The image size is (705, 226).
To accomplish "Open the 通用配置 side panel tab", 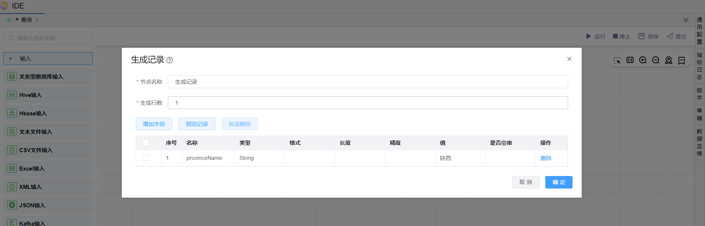I will coord(699,31).
